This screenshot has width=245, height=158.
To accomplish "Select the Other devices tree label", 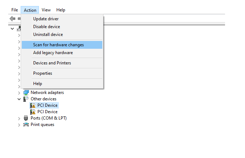I will pyautogui.click(x=44, y=99).
